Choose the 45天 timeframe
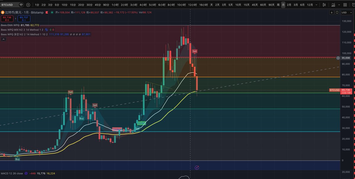 pyautogui.click(x=255, y=5)
